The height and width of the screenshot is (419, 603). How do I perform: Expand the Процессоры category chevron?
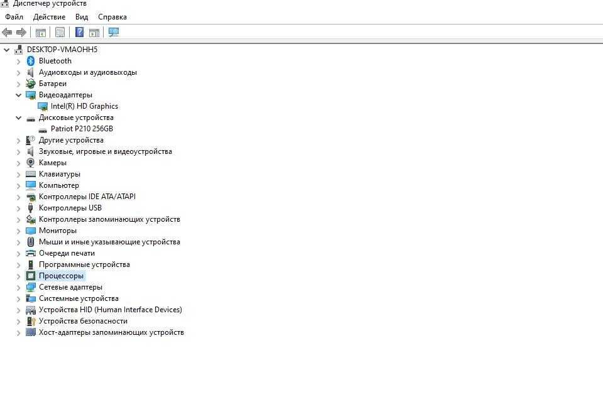(x=18, y=276)
